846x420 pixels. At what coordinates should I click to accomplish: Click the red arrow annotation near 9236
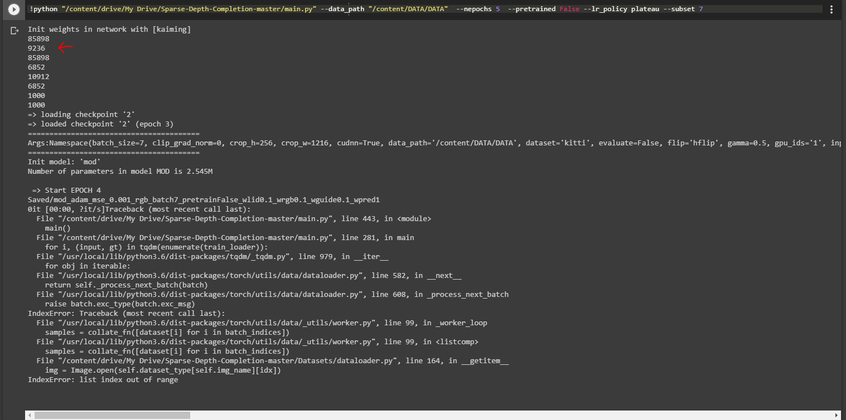(64, 48)
